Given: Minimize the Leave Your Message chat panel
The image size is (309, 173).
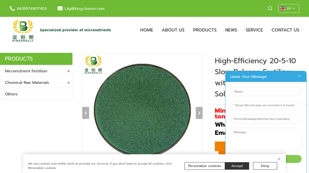Looking at the screenshot, I should point(299,76).
